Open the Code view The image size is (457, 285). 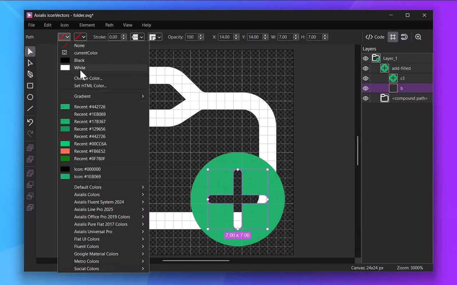click(x=375, y=37)
